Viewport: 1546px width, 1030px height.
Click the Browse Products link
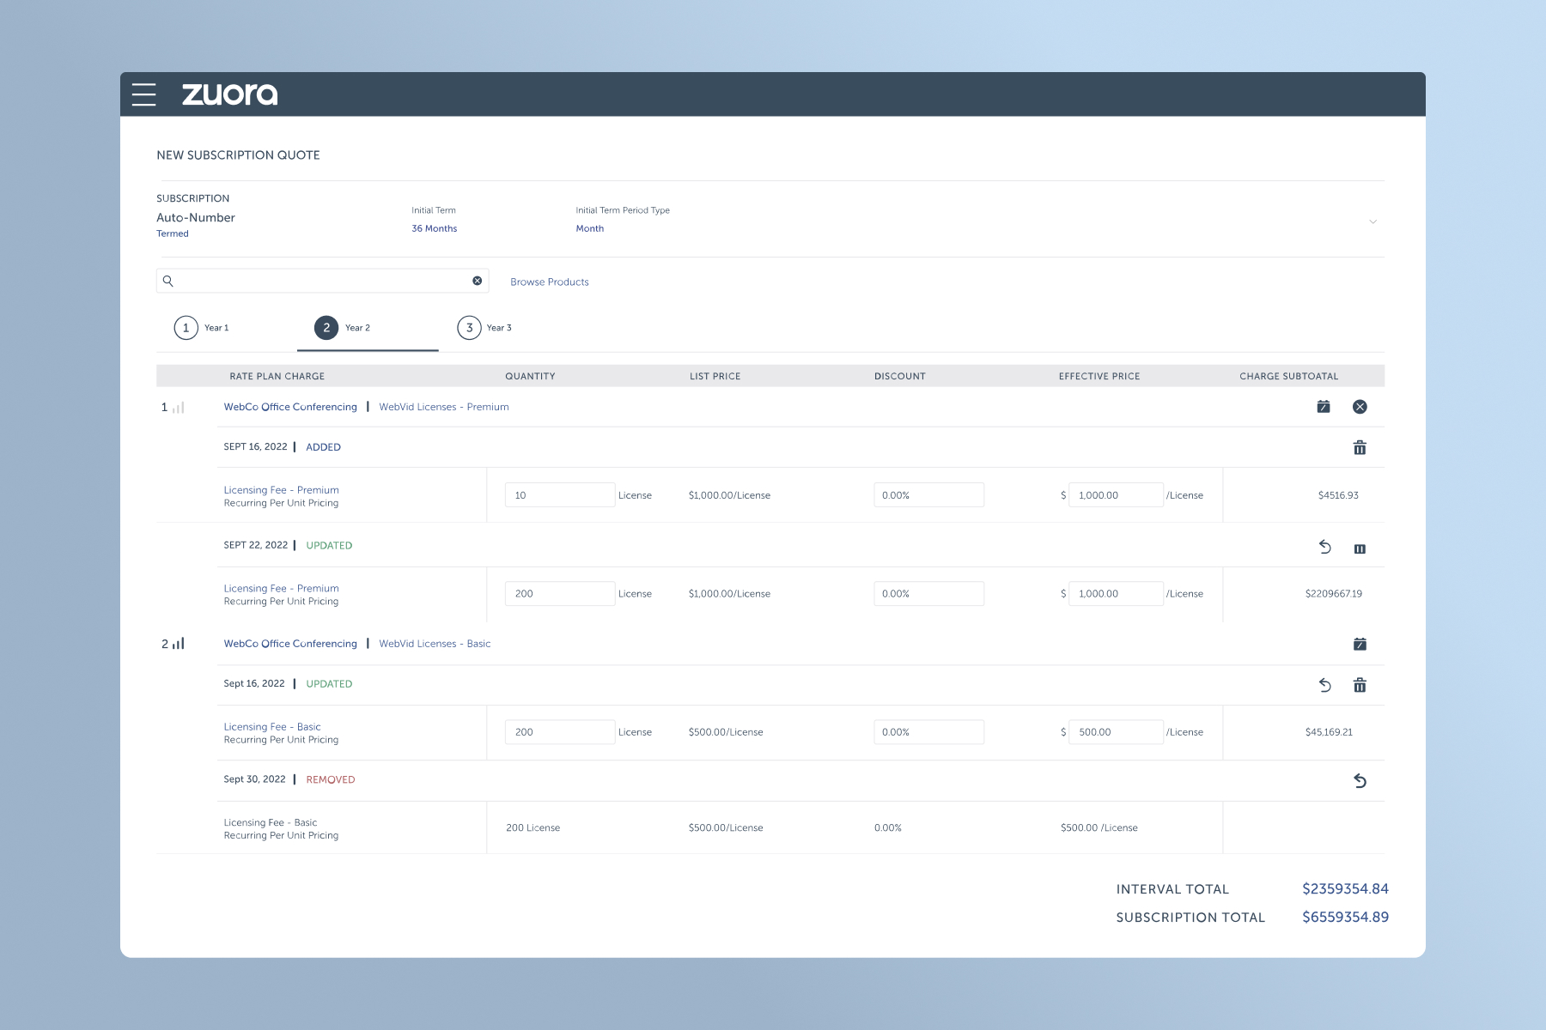tap(549, 282)
